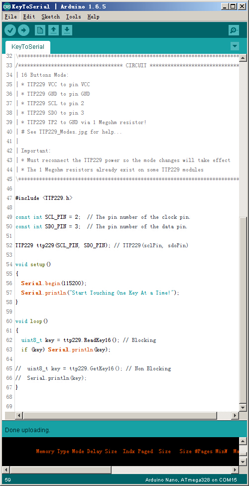Save the sketch with Save icon

tap(67, 30)
